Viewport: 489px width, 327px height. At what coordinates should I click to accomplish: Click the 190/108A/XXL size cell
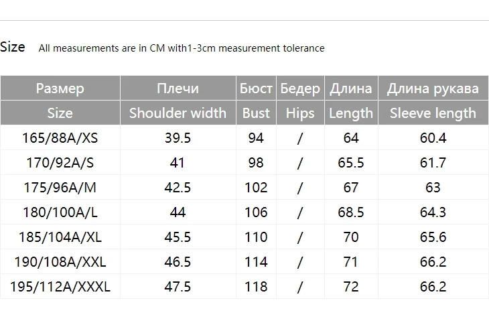coord(60,262)
